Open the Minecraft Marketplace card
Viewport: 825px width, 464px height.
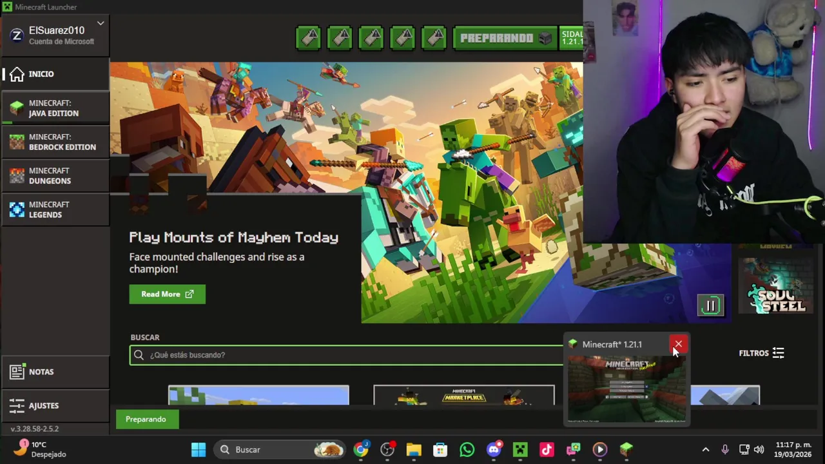tap(464, 396)
